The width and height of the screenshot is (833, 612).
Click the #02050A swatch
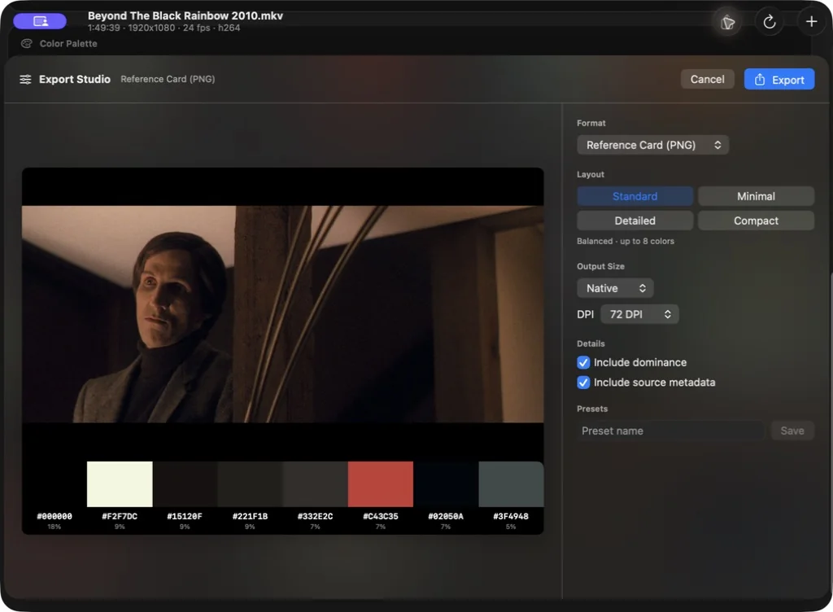(446, 484)
